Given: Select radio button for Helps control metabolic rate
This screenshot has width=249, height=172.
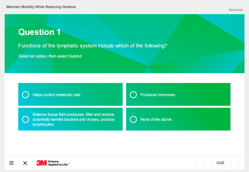Looking at the screenshot, I should click(25, 95).
